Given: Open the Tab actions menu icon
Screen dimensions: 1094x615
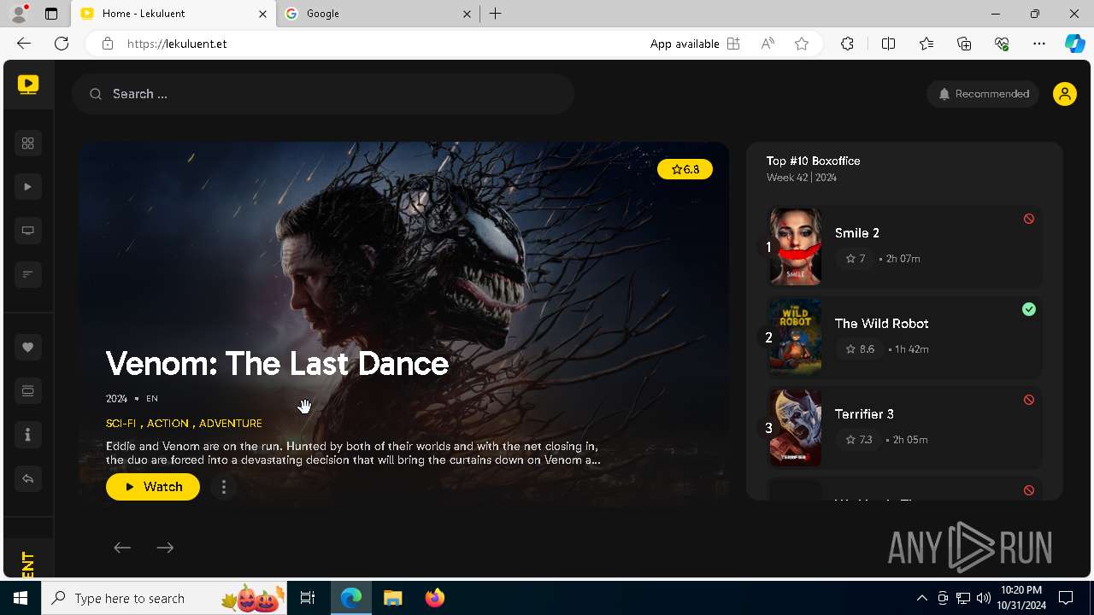Looking at the screenshot, I should pos(51,14).
